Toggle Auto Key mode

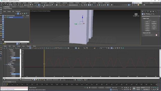(138, 88)
